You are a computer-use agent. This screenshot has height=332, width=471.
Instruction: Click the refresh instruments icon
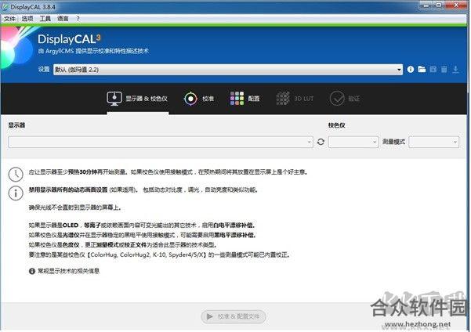[321, 142]
